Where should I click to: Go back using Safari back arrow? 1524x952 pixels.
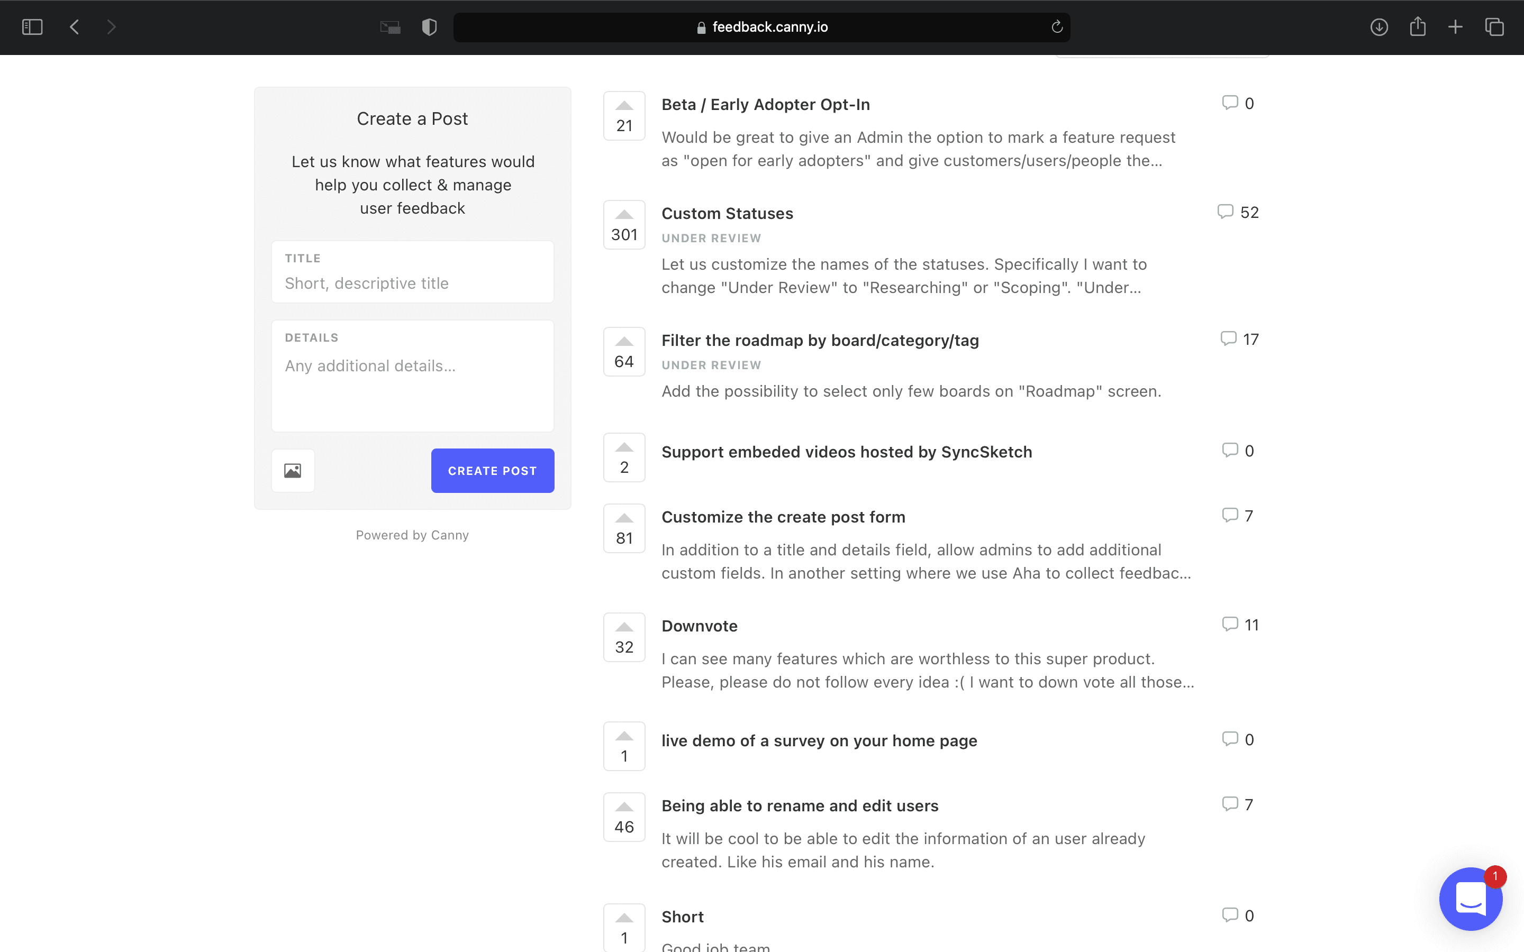pyautogui.click(x=74, y=27)
